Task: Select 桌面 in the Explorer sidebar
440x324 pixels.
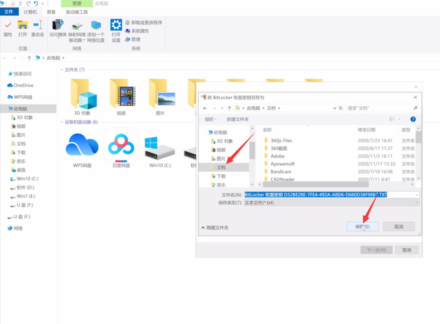Action: click(x=18, y=170)
